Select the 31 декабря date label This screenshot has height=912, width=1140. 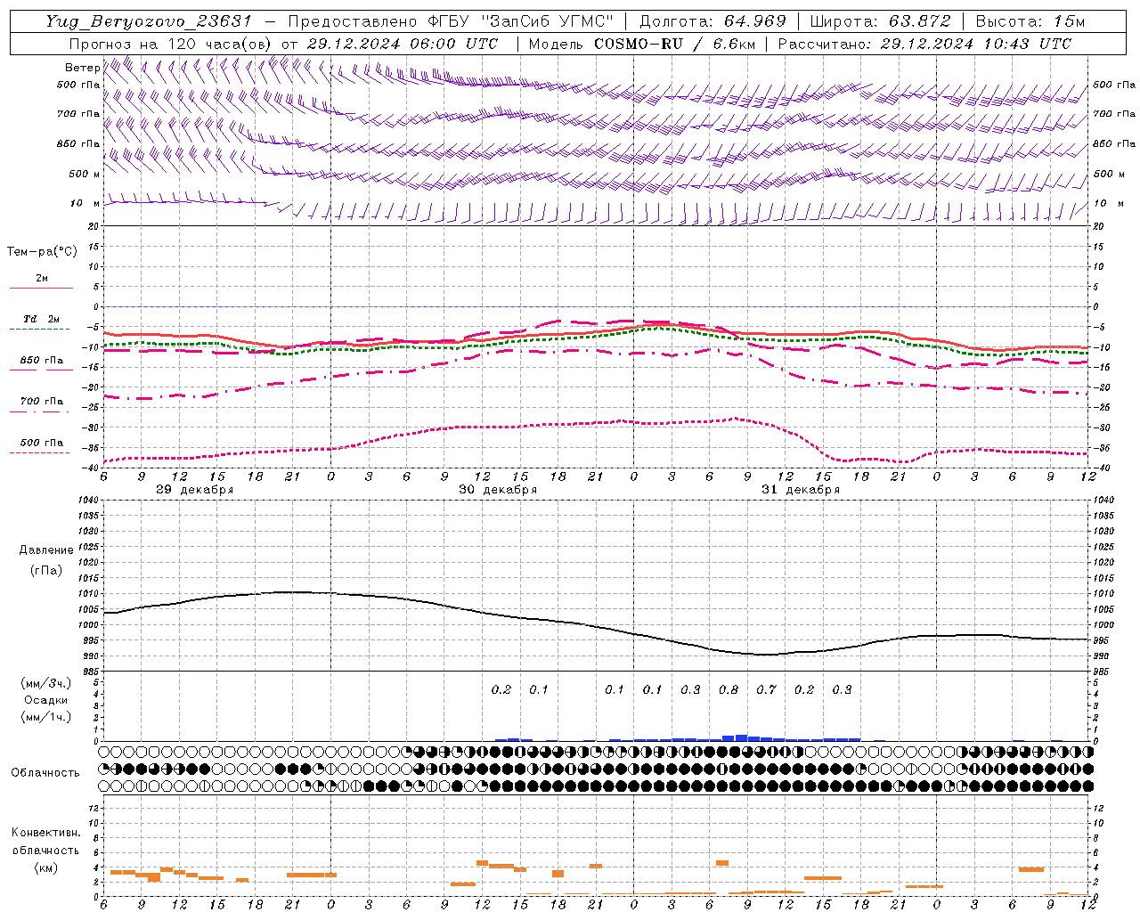[801, 490]
